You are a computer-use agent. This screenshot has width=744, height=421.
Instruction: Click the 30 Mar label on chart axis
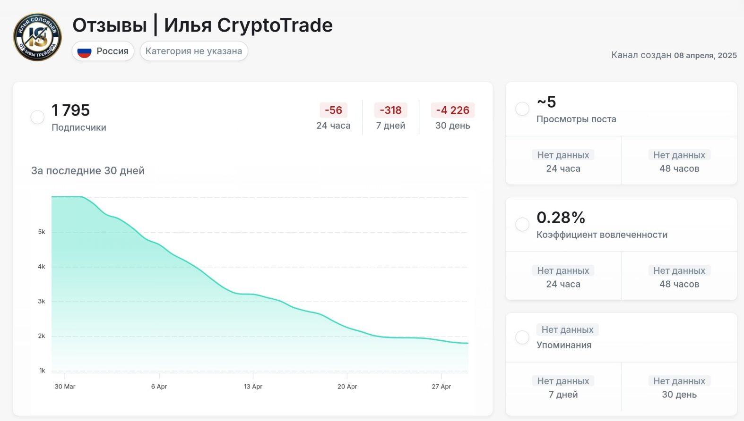click(x=65, y=387)
